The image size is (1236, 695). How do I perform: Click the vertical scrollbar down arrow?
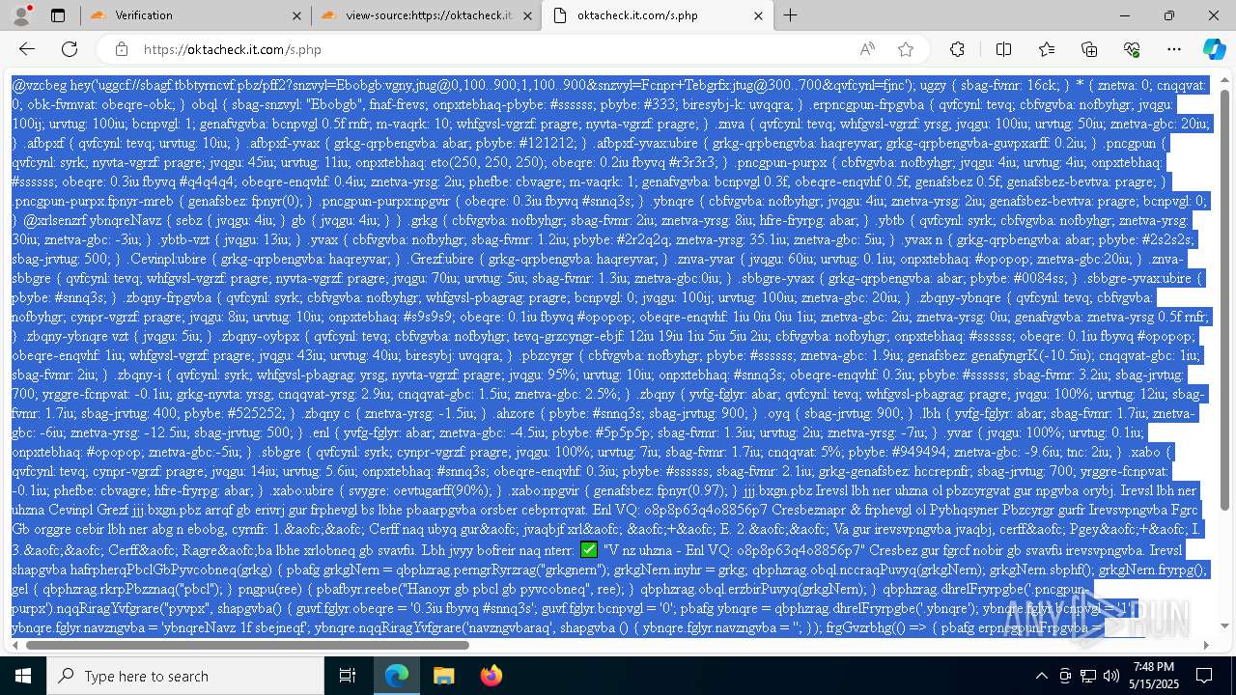[1225, 627]
